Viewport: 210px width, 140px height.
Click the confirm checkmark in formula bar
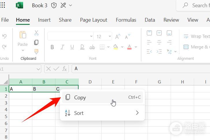pos(56,69)
